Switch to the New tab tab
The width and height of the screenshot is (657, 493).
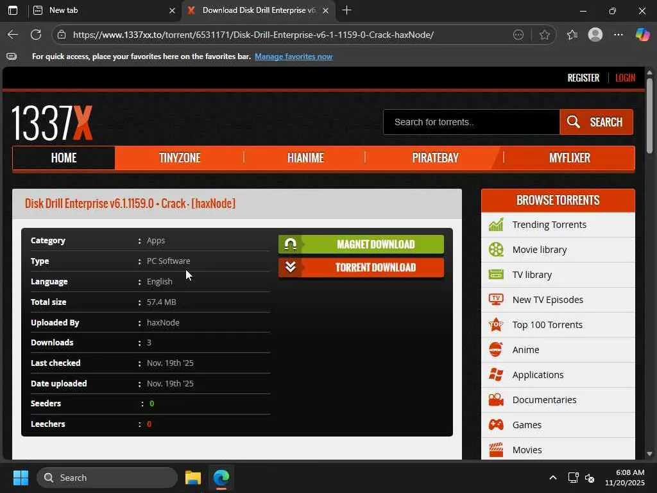coord(105,10)
